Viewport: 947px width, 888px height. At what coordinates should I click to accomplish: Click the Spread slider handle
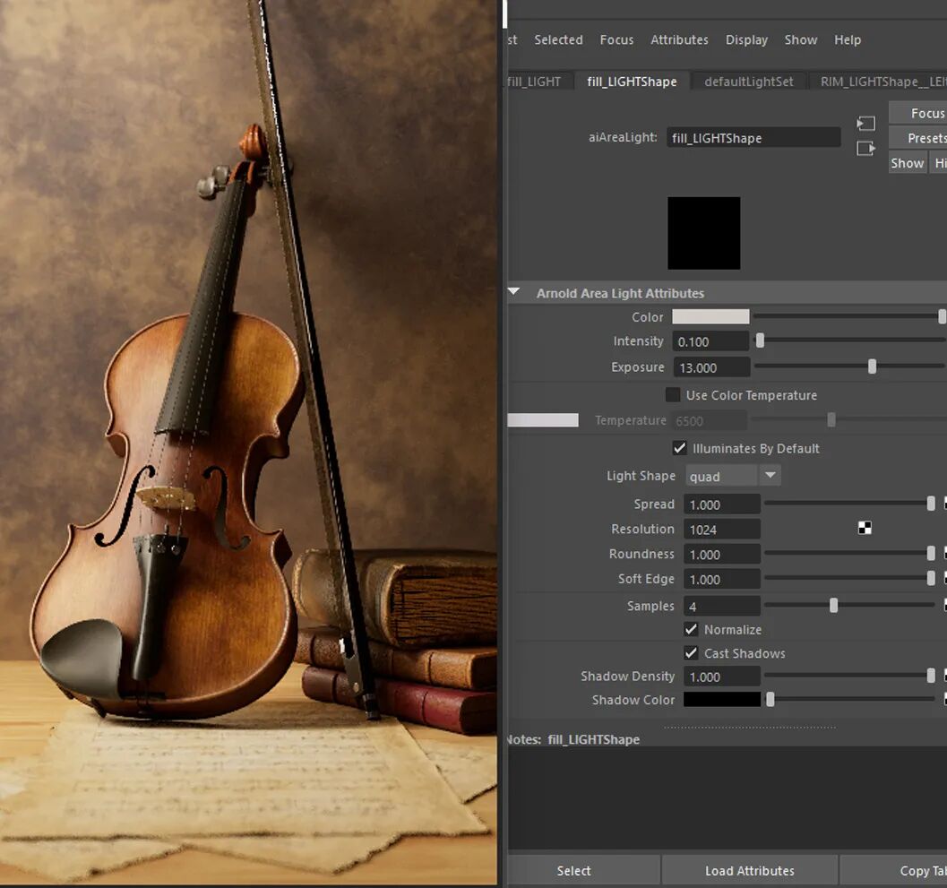tap(931, 504)
